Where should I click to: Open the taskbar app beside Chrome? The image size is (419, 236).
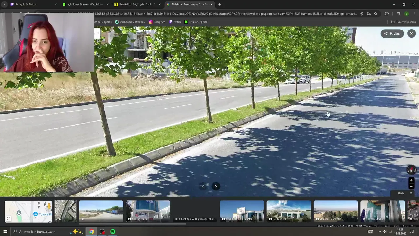(x=102, y=232)
